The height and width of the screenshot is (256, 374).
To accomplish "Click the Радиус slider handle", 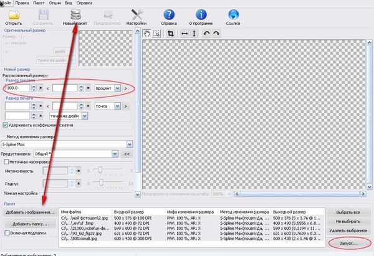I will (101, 183).
